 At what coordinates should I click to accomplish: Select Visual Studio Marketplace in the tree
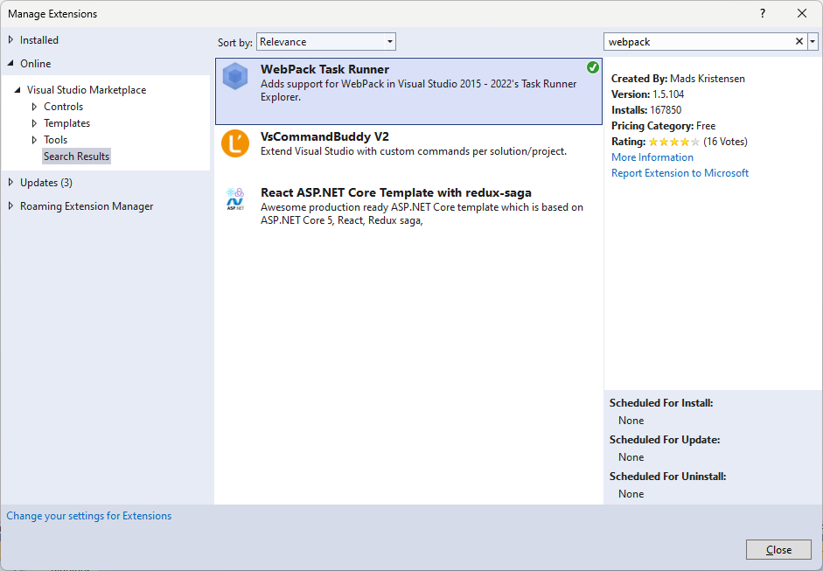point(87,90)
